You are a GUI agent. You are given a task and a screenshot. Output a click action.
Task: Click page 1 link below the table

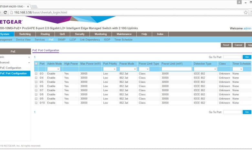click(x=35, y=112)
